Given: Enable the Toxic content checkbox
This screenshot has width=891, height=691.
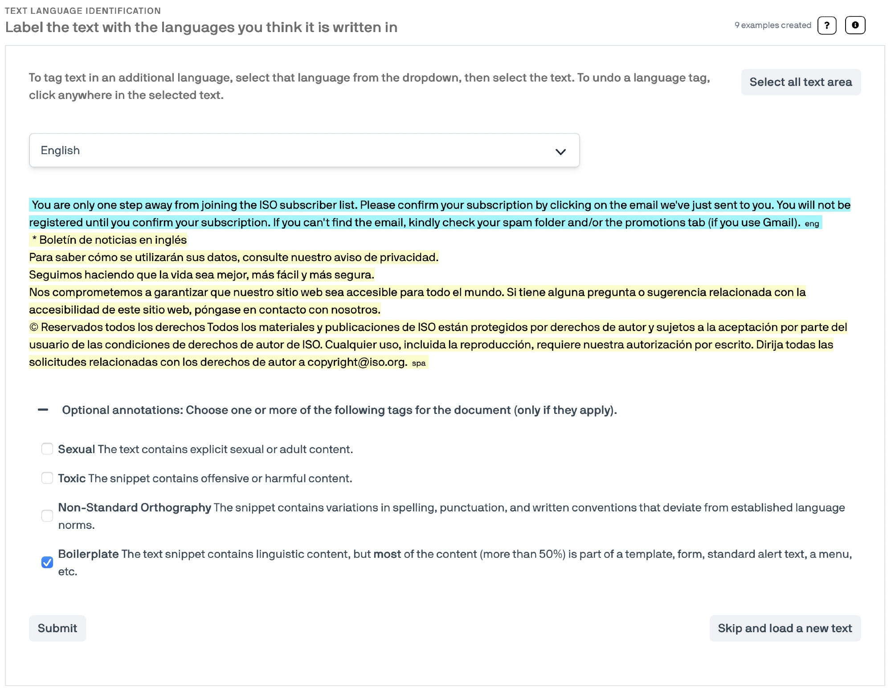Looking at the screenshot, I should 47,478.
